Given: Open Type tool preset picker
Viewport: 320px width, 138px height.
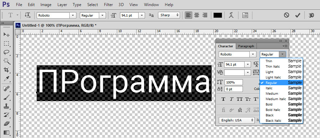Looking at the screenshot, I should (18, 15).
